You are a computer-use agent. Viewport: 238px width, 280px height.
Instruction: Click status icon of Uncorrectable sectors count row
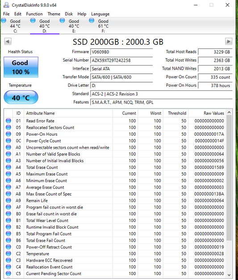[x=8, y=147]
